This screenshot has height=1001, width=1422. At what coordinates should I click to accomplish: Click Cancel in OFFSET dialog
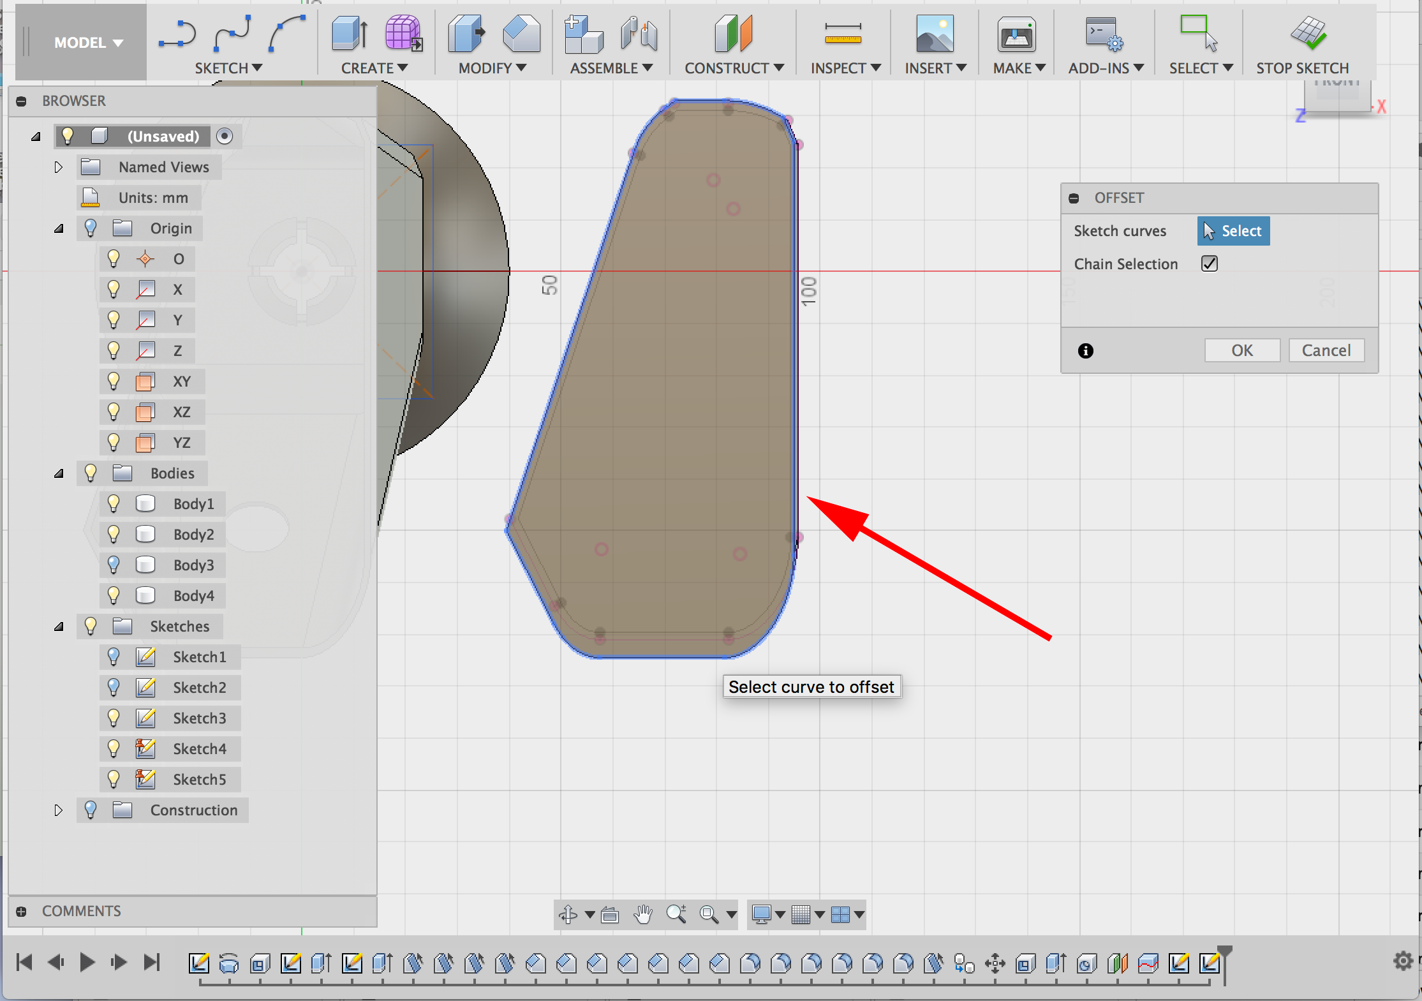click(1326, 350)
